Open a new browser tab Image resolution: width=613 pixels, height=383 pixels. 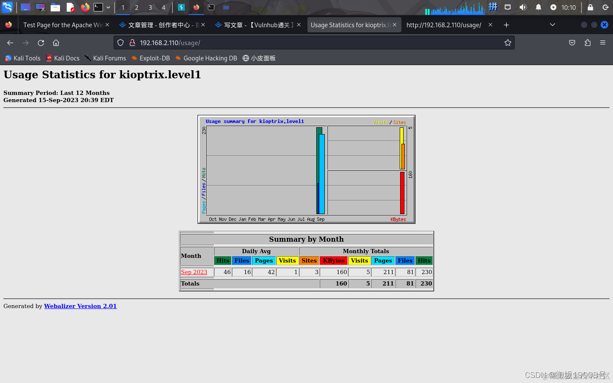pos(506,25)
